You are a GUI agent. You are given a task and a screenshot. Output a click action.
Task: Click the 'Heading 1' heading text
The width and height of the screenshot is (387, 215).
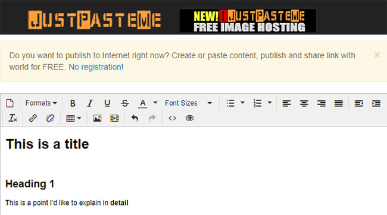(x=30, y=184)
